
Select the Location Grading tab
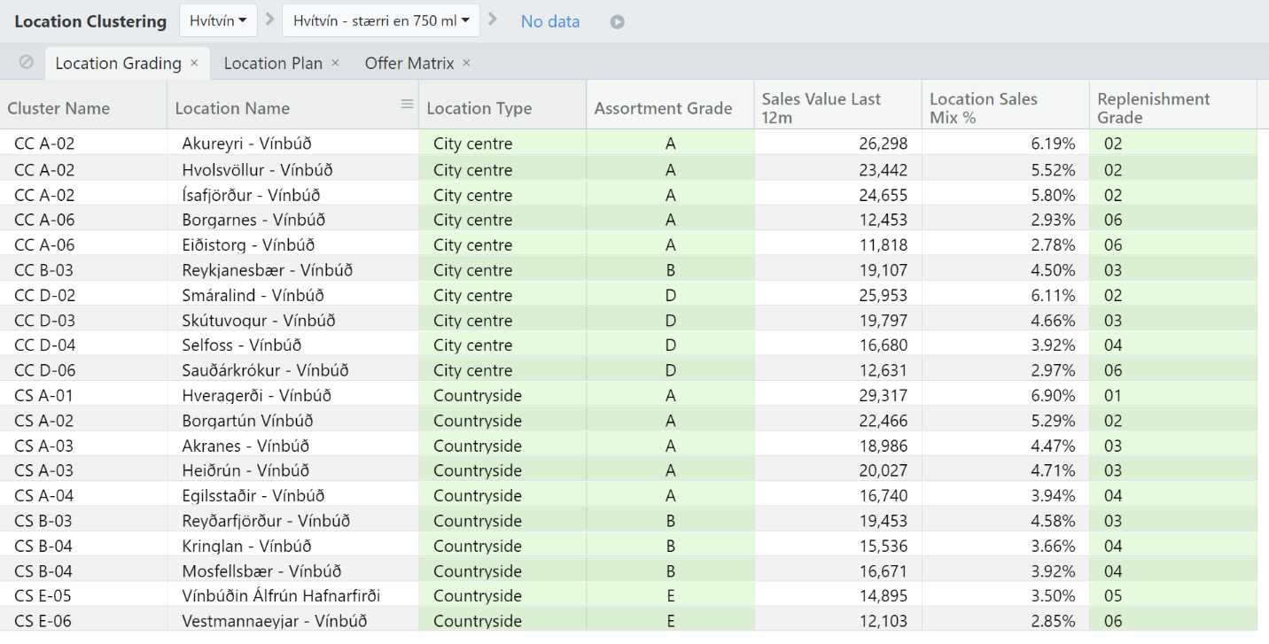pyautogui.click(x=118, y=63)
